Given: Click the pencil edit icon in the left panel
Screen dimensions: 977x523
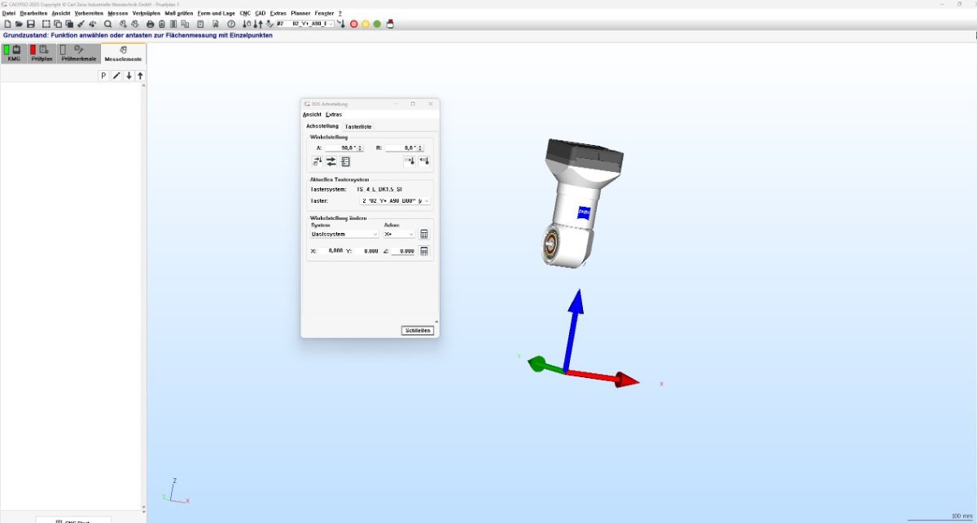Looking at the screenshot, I should click(x=116, y=76).
